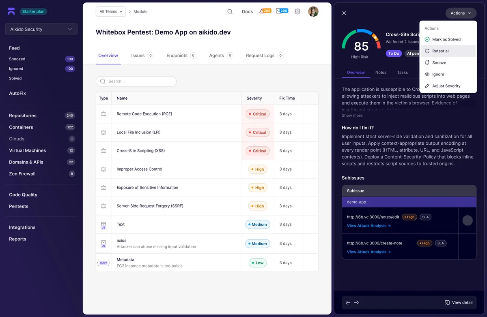
Task: Click the Search field above the issues table
Action: coord(136,81)
